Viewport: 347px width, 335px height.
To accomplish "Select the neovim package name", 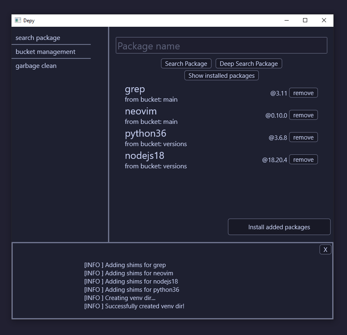I will (x=141, y=111).
